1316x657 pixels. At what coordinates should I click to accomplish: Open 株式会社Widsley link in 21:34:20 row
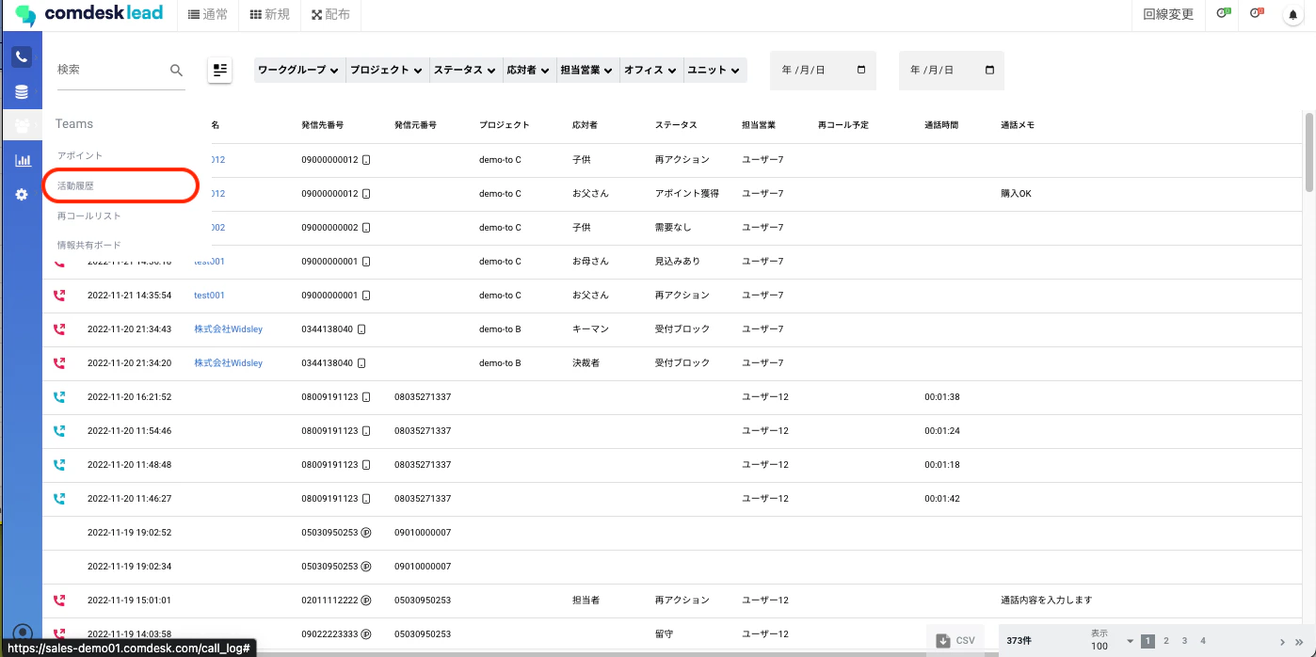click(229, 362)
